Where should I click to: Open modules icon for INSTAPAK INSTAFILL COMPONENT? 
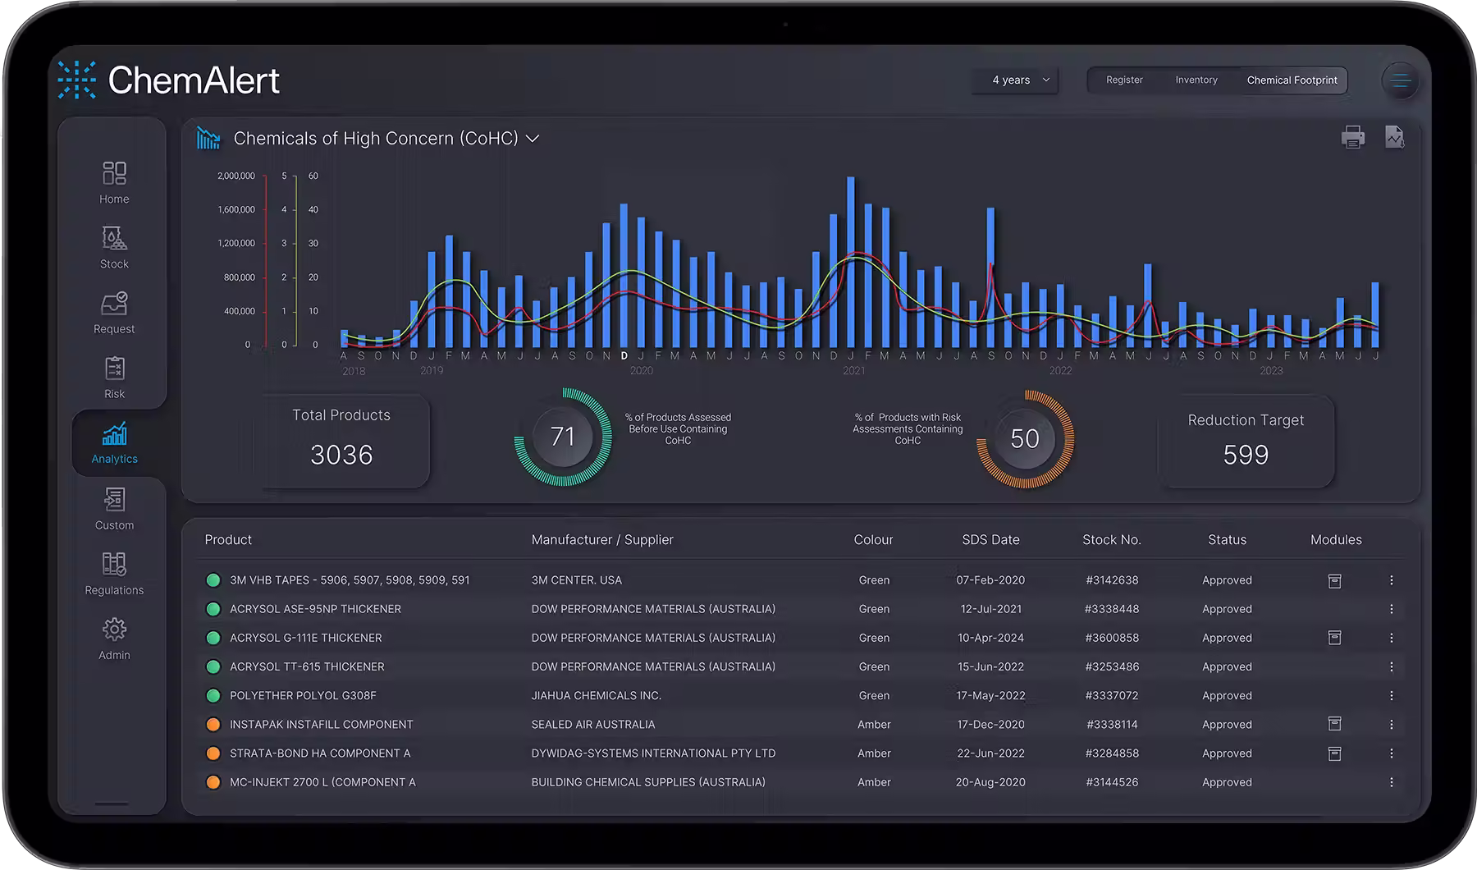tap(1334, 724)
